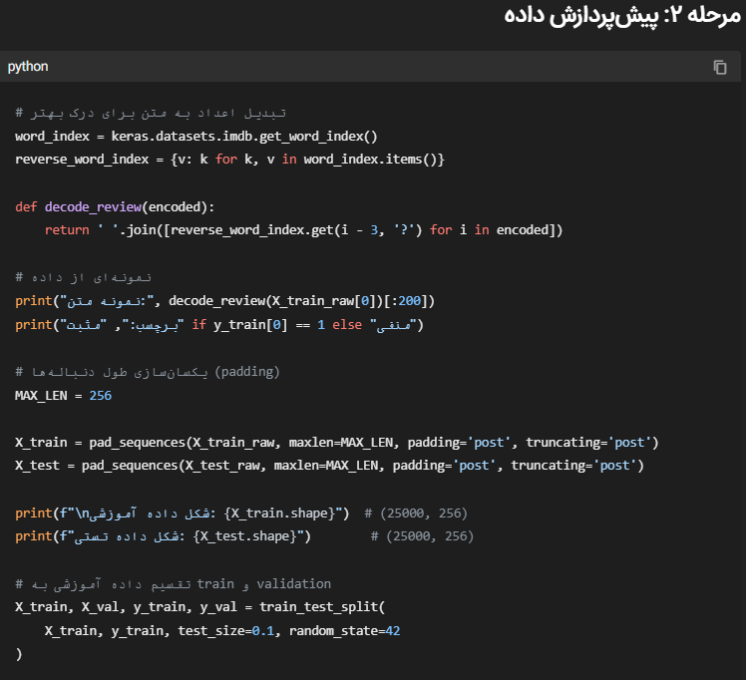The image size is (746, 680).
Task: Click the comment '# نمونه‌ای از داده'
Action: point(83,277)
